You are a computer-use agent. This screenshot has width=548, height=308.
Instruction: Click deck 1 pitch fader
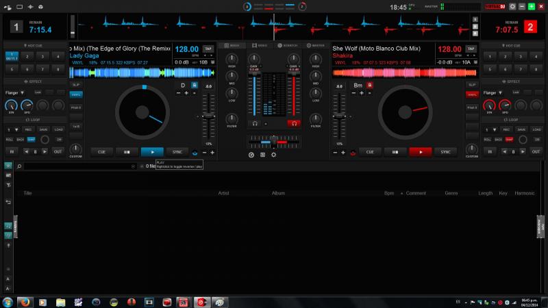click(208, 116)
